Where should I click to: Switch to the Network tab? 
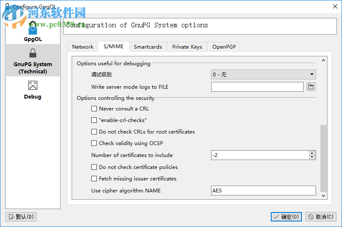pyautogui.click(x=83, y=47)
